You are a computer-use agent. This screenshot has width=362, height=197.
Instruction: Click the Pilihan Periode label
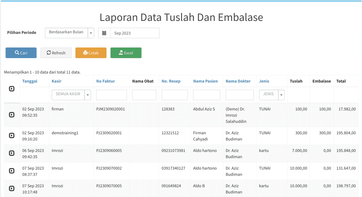pos(22,33)
